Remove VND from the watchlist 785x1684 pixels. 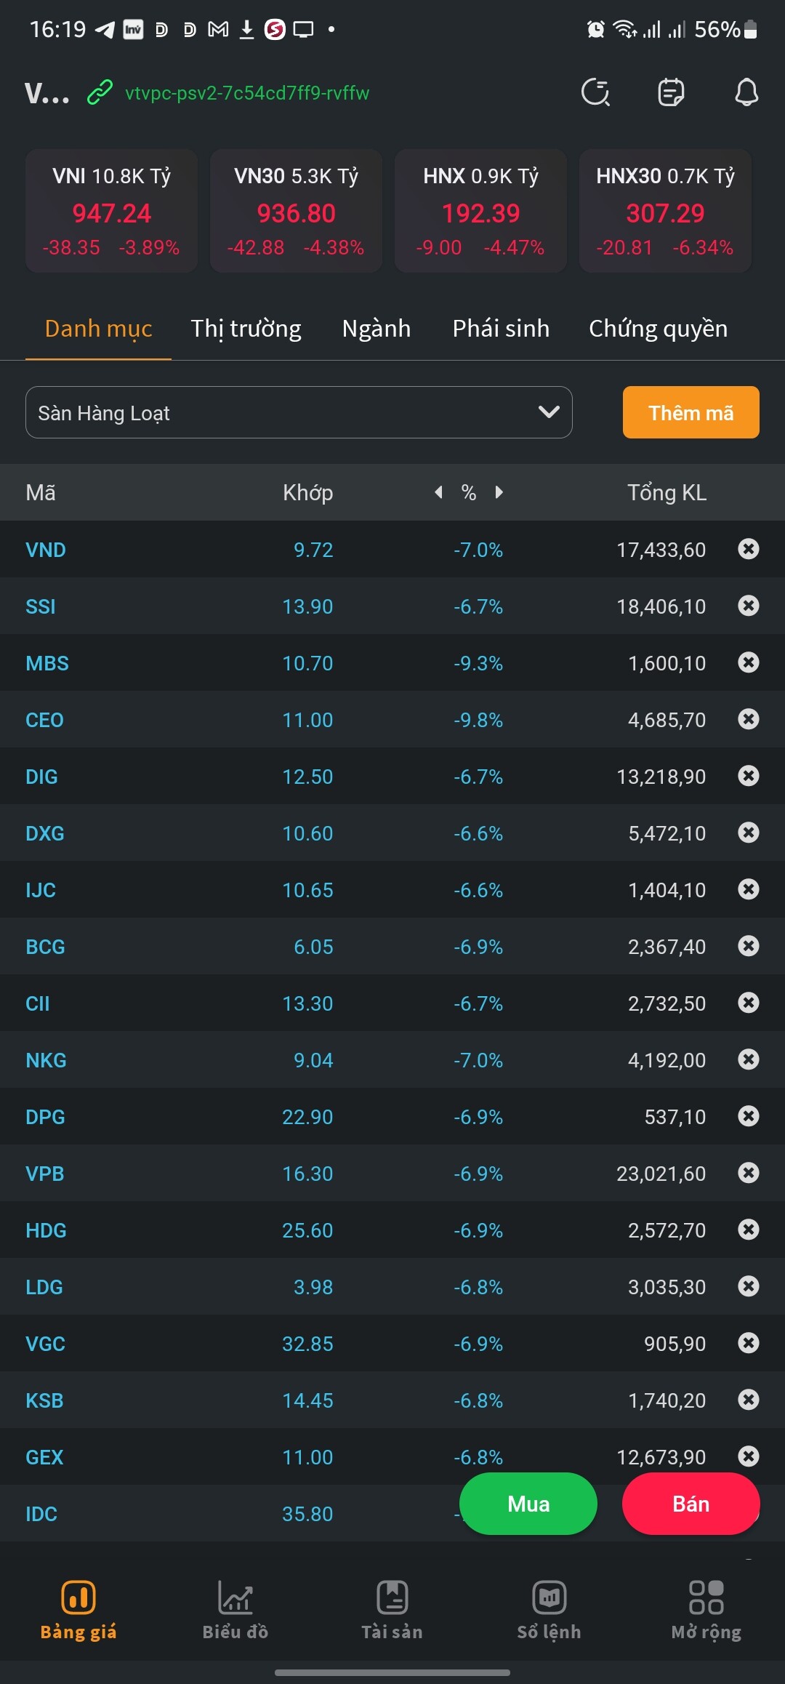point(748,549)
